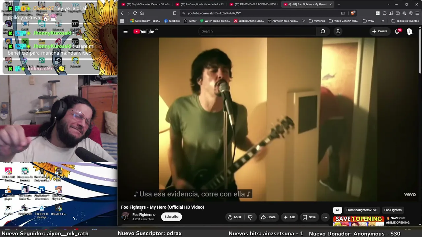Select the All filter chip
Screen dimensions: 422x237
tap(338, 210)
